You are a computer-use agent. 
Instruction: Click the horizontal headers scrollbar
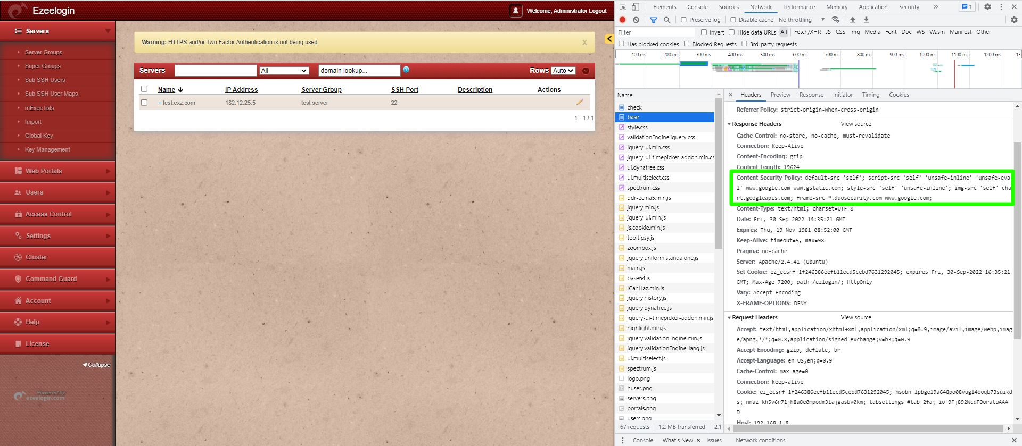click(x=869, y=428)
